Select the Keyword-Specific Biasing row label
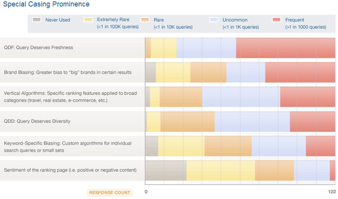The height and width of the screenshot is (199, 338). tap(68, 147)
